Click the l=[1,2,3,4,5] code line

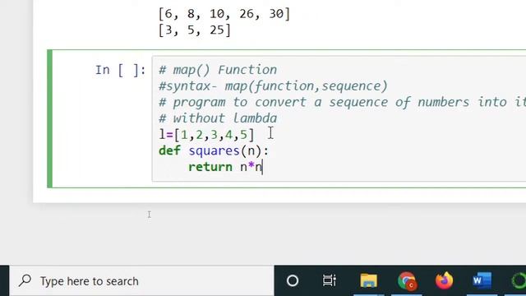click(206, 135)
